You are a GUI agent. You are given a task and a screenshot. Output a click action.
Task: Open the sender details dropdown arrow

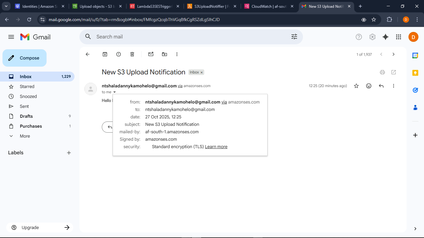point(115,92)
